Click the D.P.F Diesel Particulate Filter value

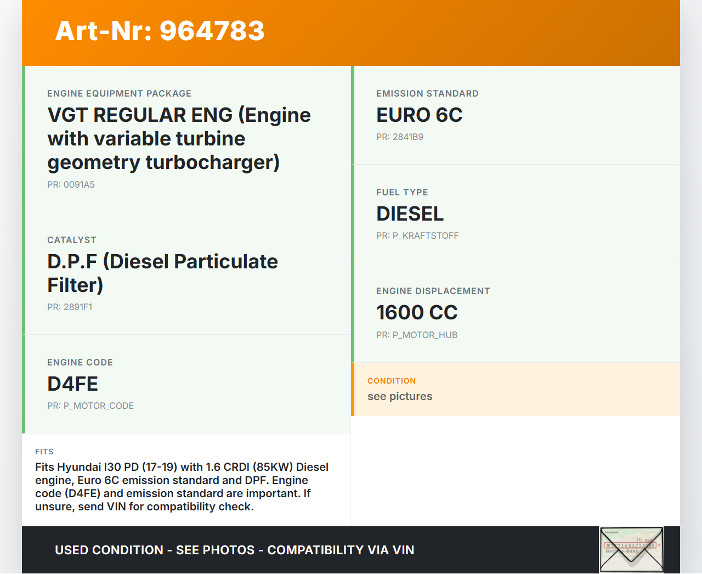[x=162, y=273]
